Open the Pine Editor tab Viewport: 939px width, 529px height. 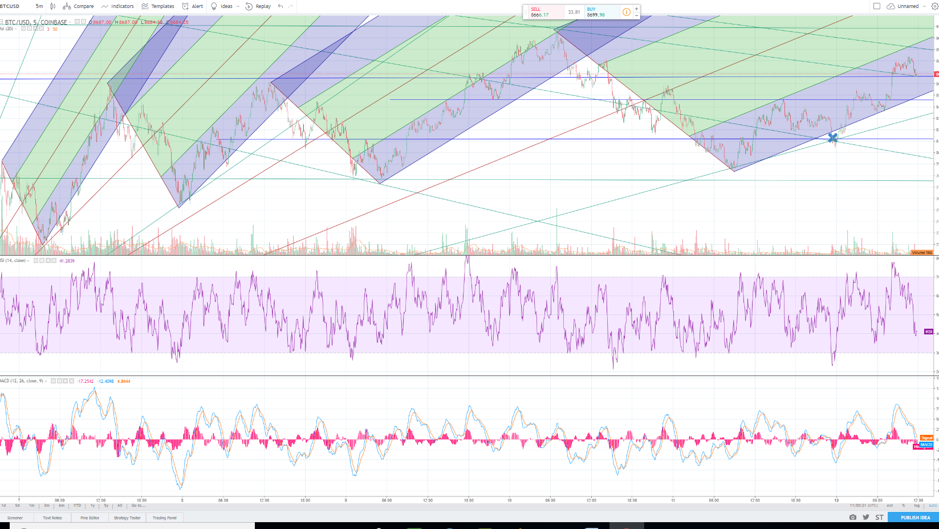click(x=90, y=518)
